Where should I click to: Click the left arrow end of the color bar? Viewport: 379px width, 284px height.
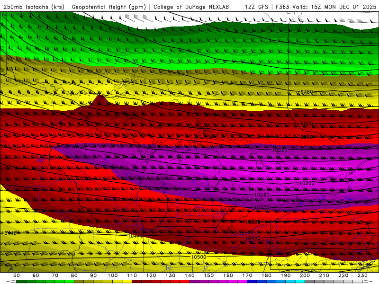click(x=11, y=282)
